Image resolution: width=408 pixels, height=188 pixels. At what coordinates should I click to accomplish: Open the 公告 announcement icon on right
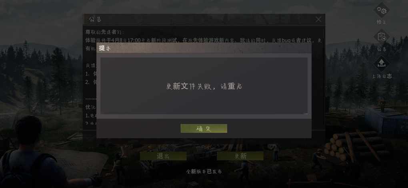point(382,37)
